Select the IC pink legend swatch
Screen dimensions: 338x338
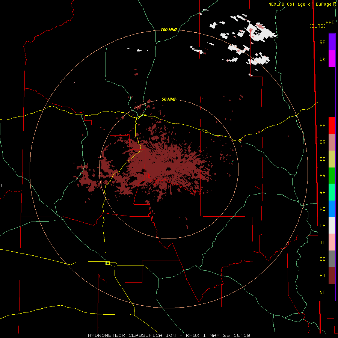pyautogui.click(x=332, y=242)
